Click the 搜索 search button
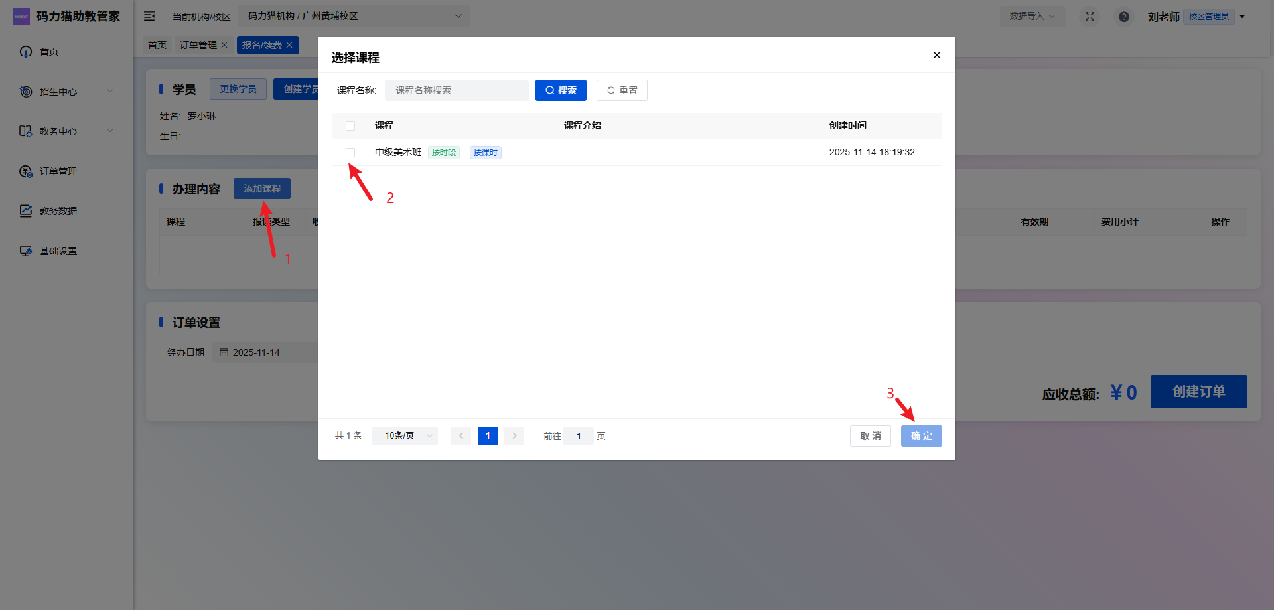This screenshot has width=1274, height=610. (561, 90)
